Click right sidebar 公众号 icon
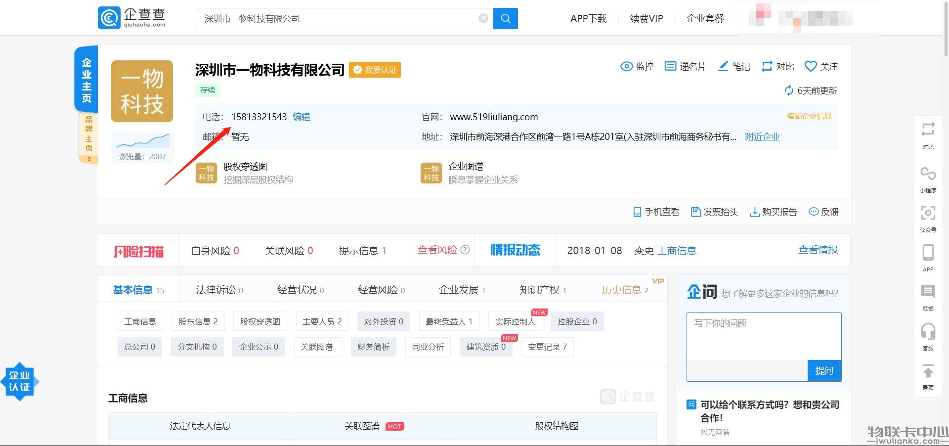 coord(928,213)
